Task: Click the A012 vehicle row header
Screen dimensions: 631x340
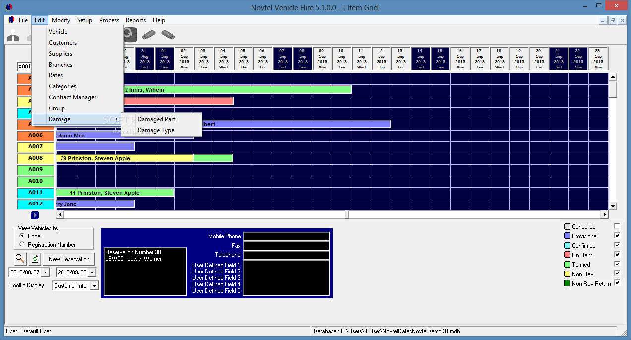Action: pos(35,204)
